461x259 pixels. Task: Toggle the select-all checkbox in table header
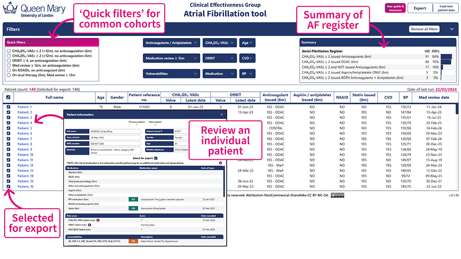click(9, 97)
